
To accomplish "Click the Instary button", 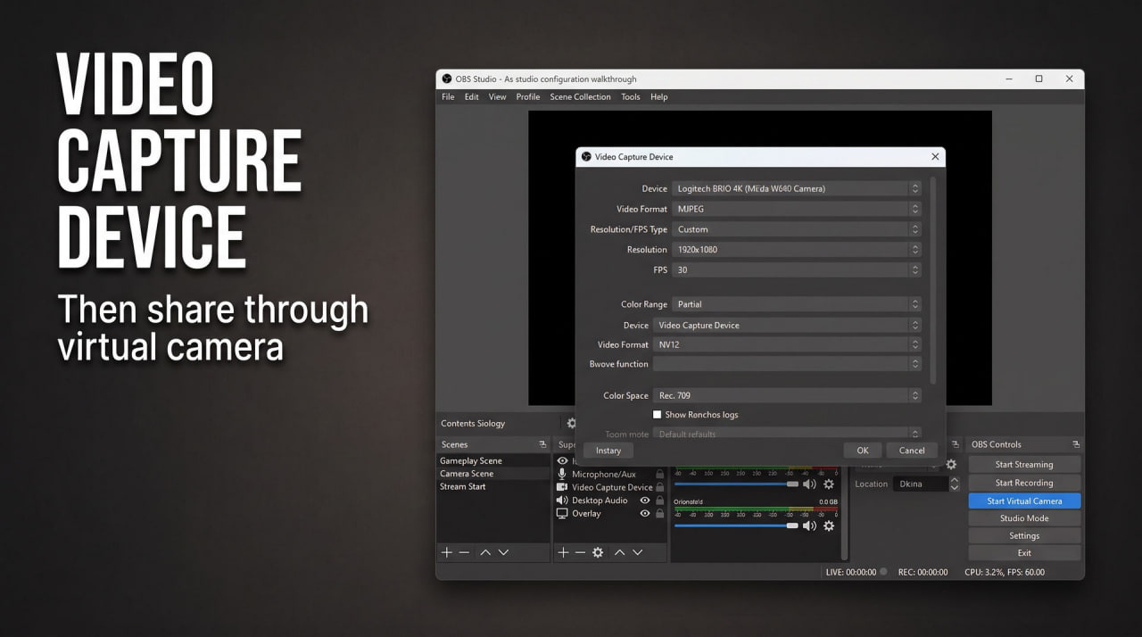I will click(x=608, y=451).
